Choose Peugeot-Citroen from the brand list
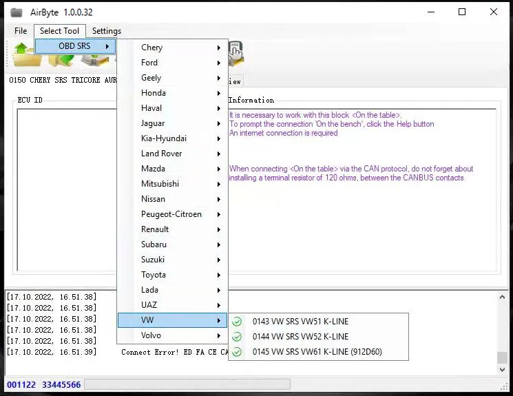The width and height of the screenshot is (513, 396). tap(171, 214)
